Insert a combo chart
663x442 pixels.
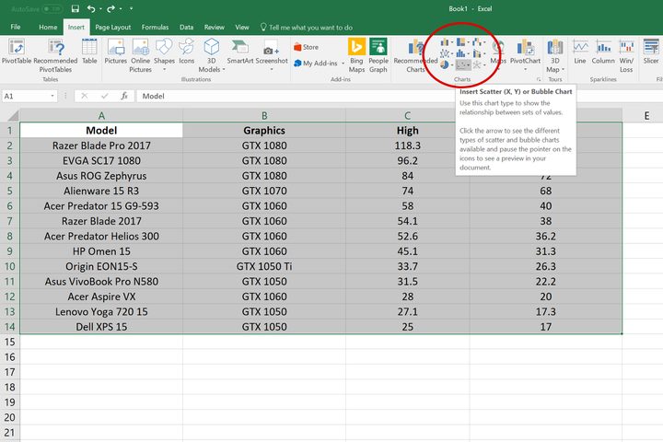pyautogui.click(x=479, y=53)
